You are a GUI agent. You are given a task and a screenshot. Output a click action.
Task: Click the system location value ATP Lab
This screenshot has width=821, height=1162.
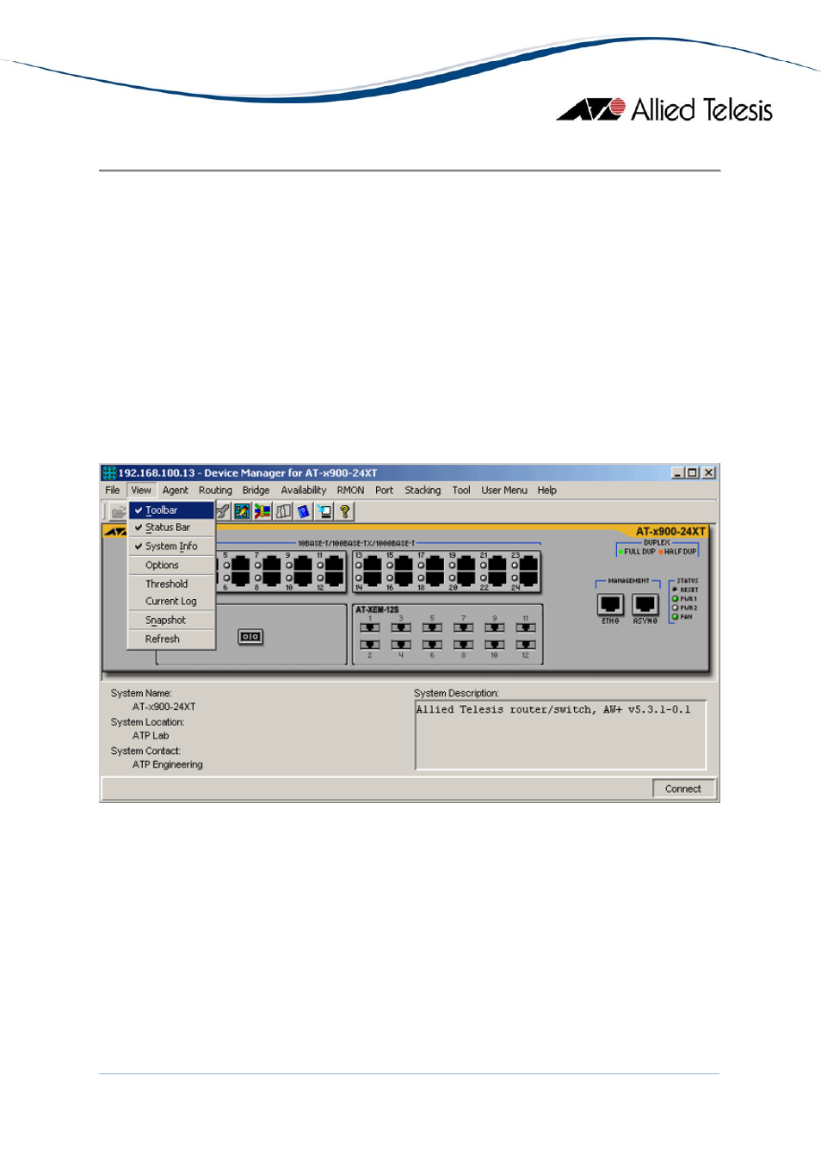151,737
